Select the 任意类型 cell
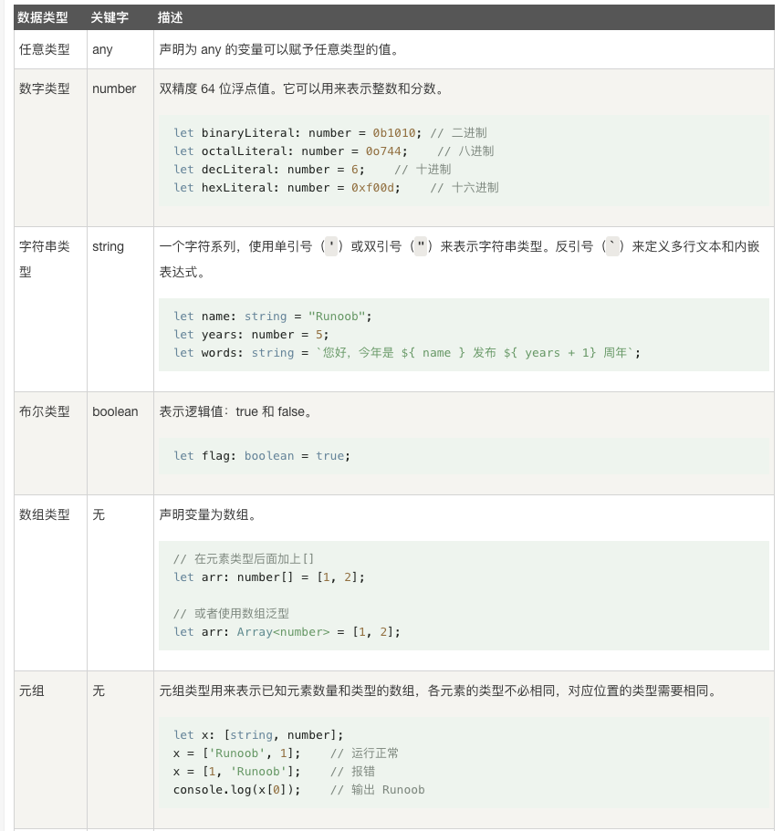The width and height of the screenshot is (783, 831). click(x=45, y=49)
